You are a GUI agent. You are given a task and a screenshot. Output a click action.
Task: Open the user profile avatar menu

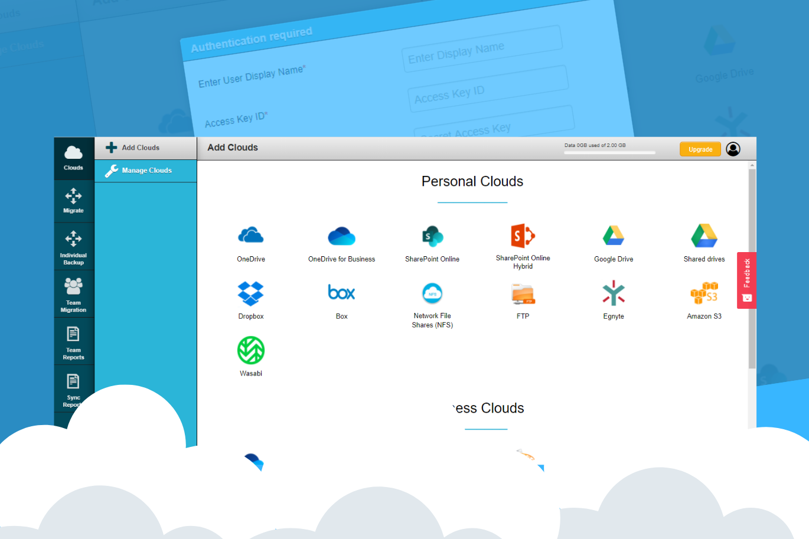coord(733,149)
